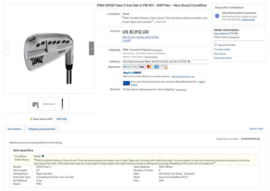The height and width of the screenshot is (191, 270).
Task: Open shipping See details link
Action: 157,50
